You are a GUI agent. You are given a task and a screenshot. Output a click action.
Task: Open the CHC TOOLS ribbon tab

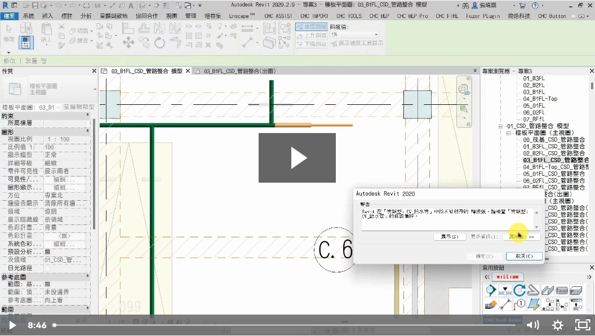coord(349,16)
